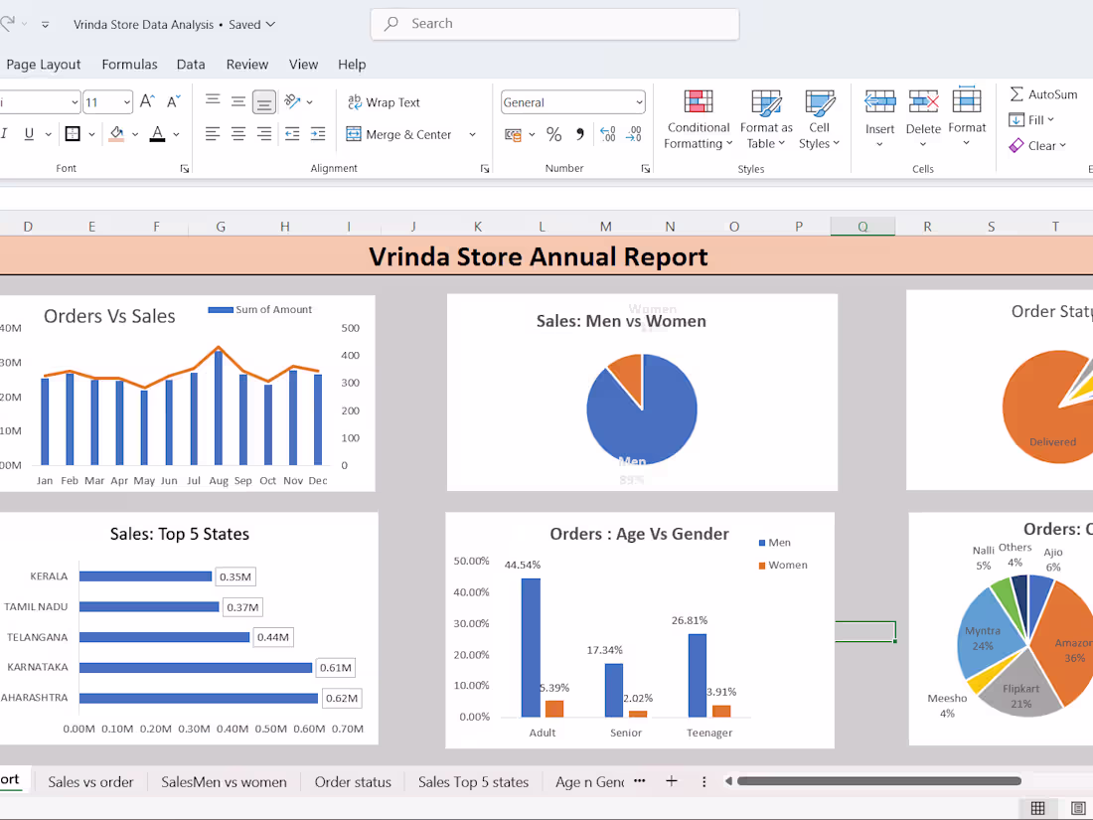The image size is (1093, 820).
Task: Toggle Underline formatting
Action: click(29, 134)
